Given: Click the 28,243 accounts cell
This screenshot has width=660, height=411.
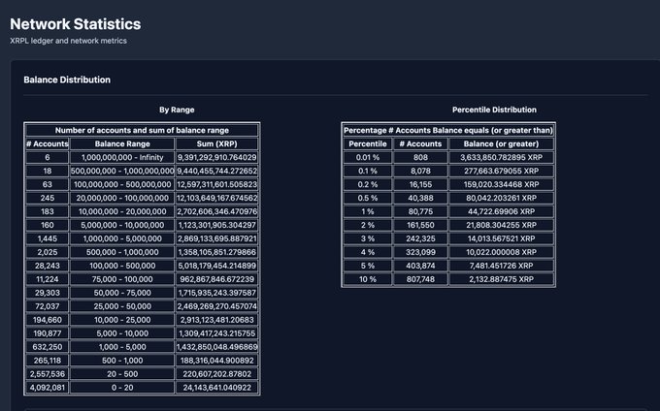Looking at the screenshot, I should [x=48, y=266].
